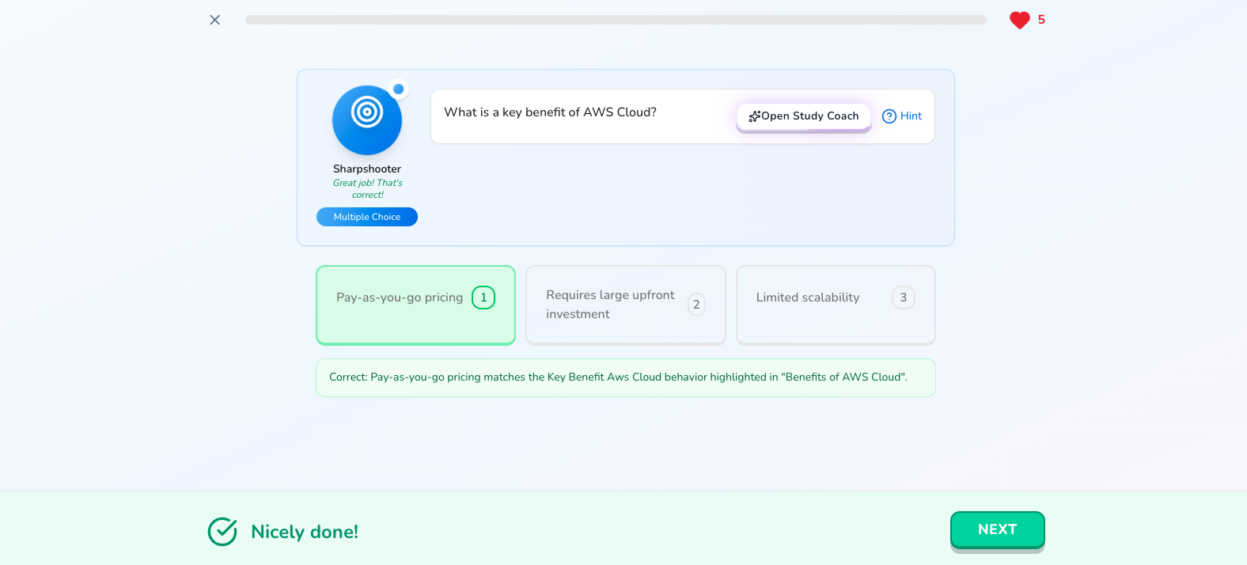1247x565 pixels.
Task: Select the Pay-as-you-go pricing answer
Action: click(x=415, y=305)
